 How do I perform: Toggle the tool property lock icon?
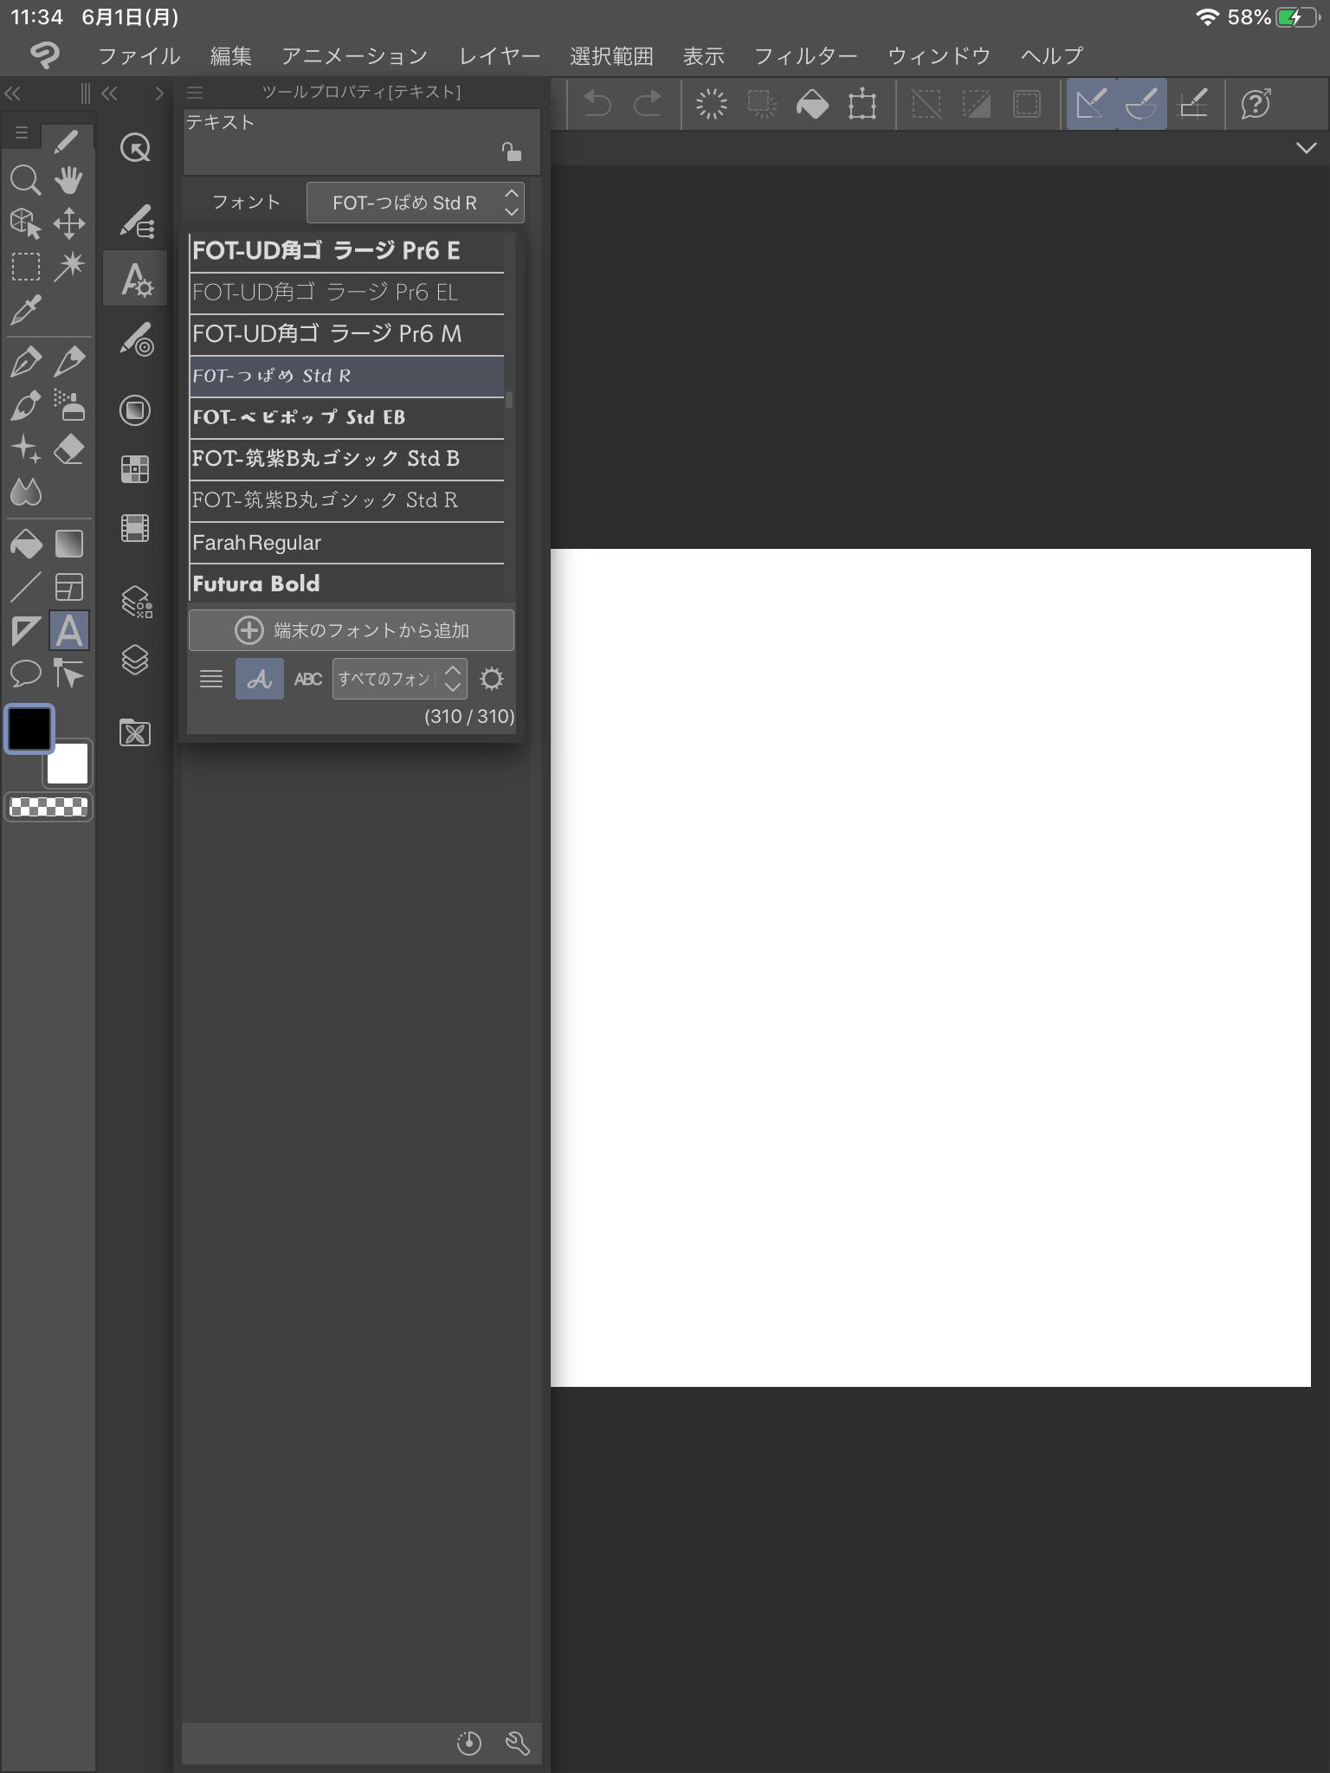[x=511, y=152]
